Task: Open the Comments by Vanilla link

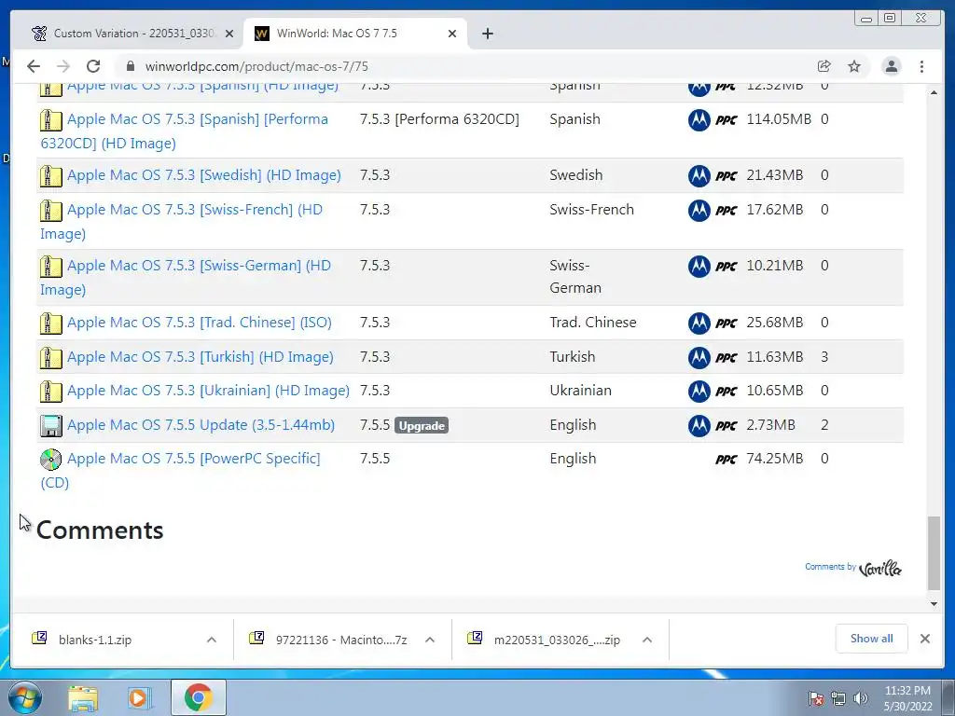Action: [x=852, y=568]
